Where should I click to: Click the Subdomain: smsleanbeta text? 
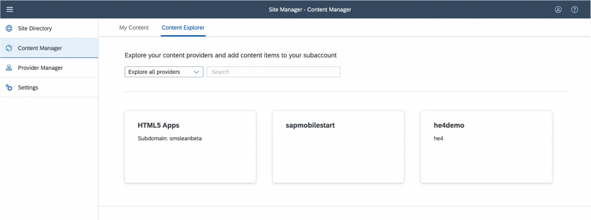(170, 139)
